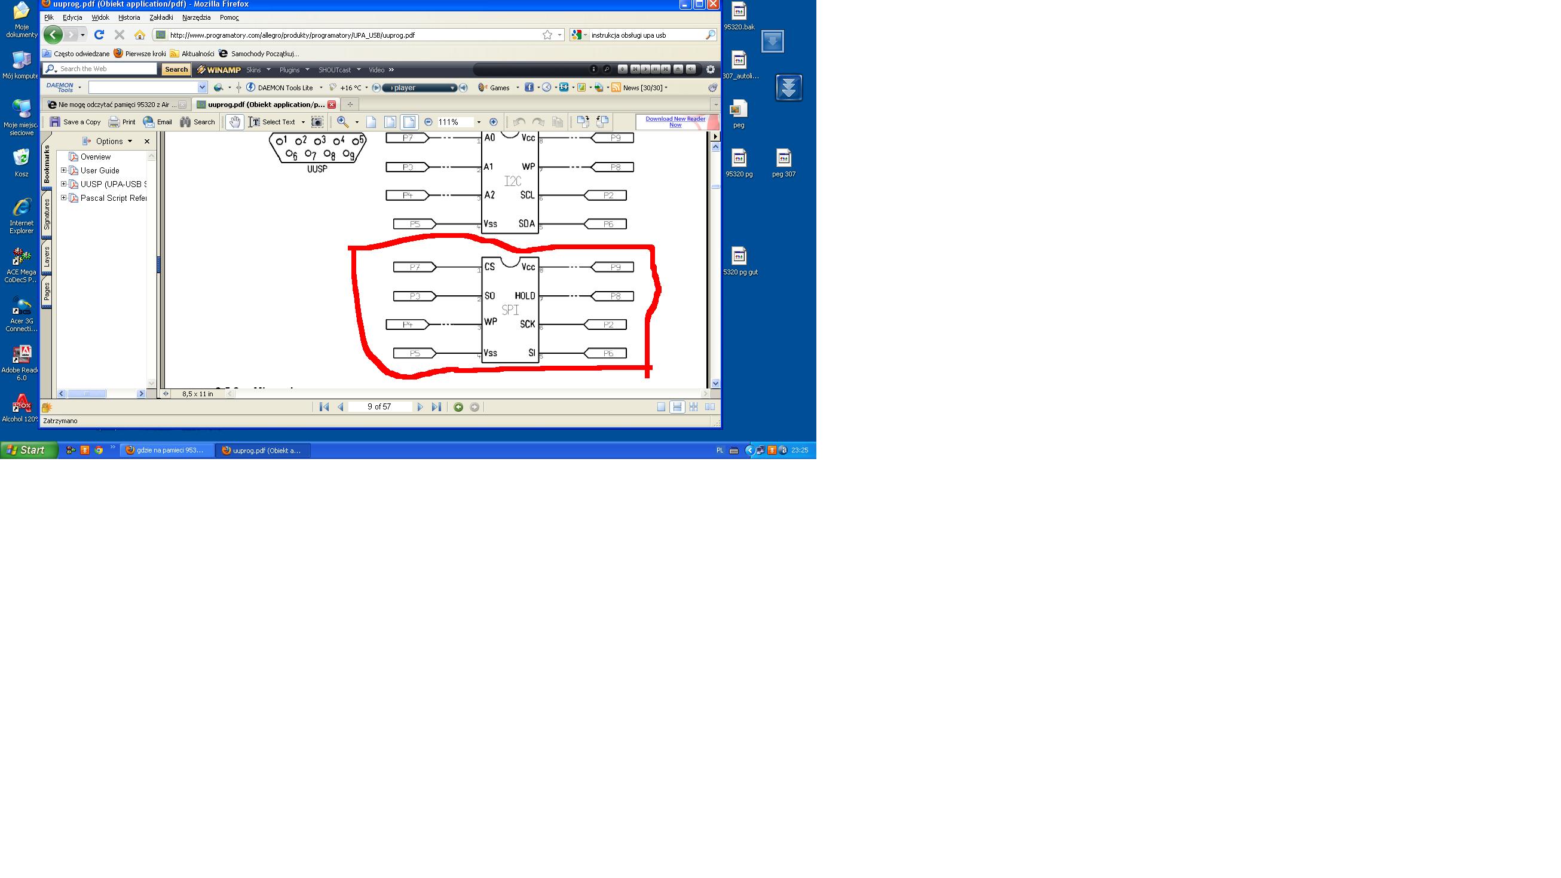This screenshot has height=878, width=1561.
Task: Click the zoom out minus icon
Action: click(428, 122)
